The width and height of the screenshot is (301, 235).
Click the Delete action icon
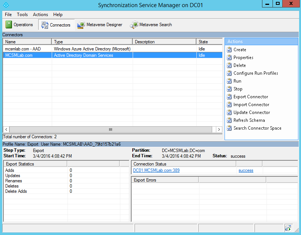click(x=229, y=65)
